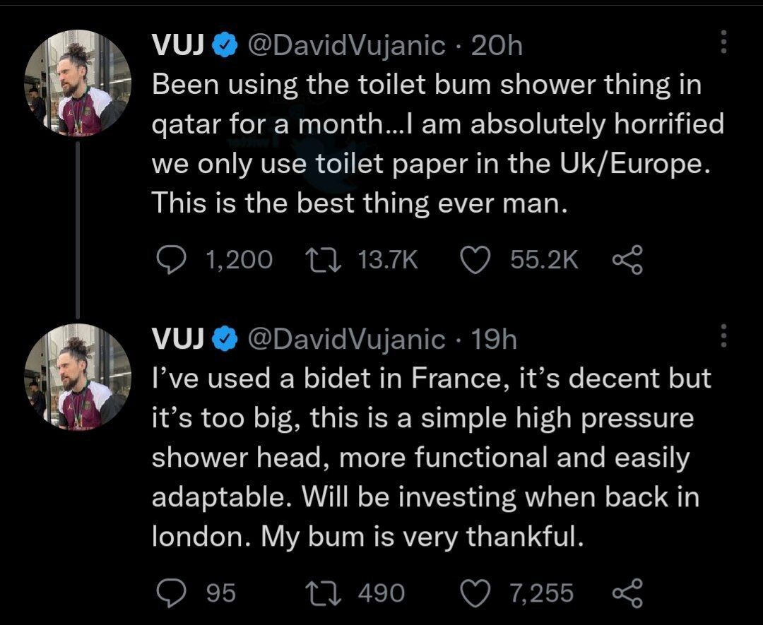Like the second tweet with 7,255 likes
Image resolution: width=763 pixels, height=625 pixels.
click(475, 592)
